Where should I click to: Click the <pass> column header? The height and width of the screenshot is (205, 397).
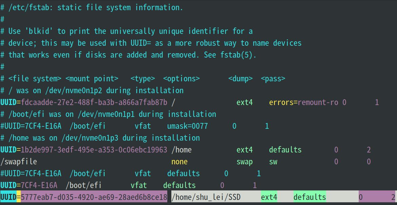273,79
